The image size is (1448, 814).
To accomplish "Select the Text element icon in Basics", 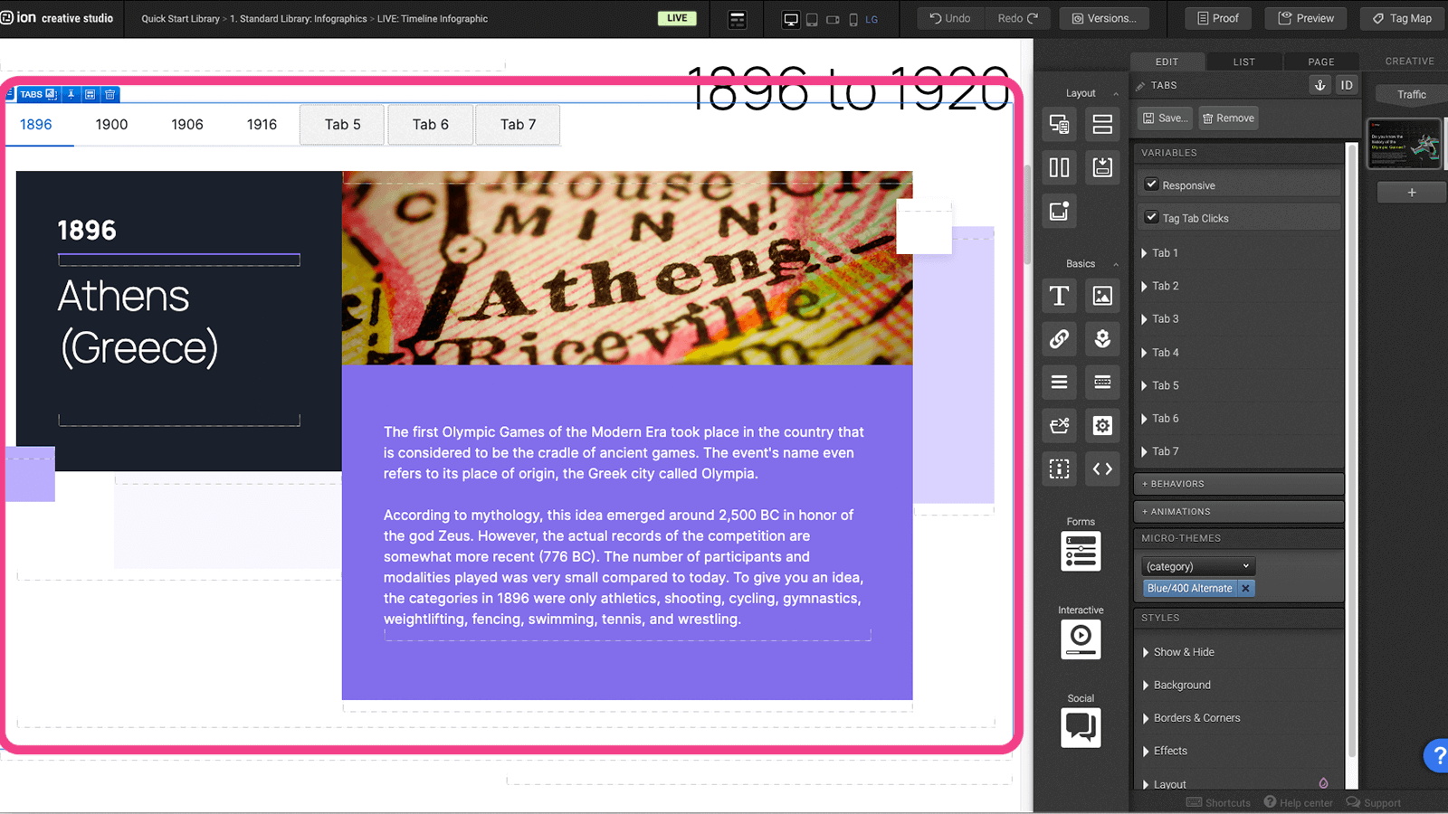I will point(1059,296).
